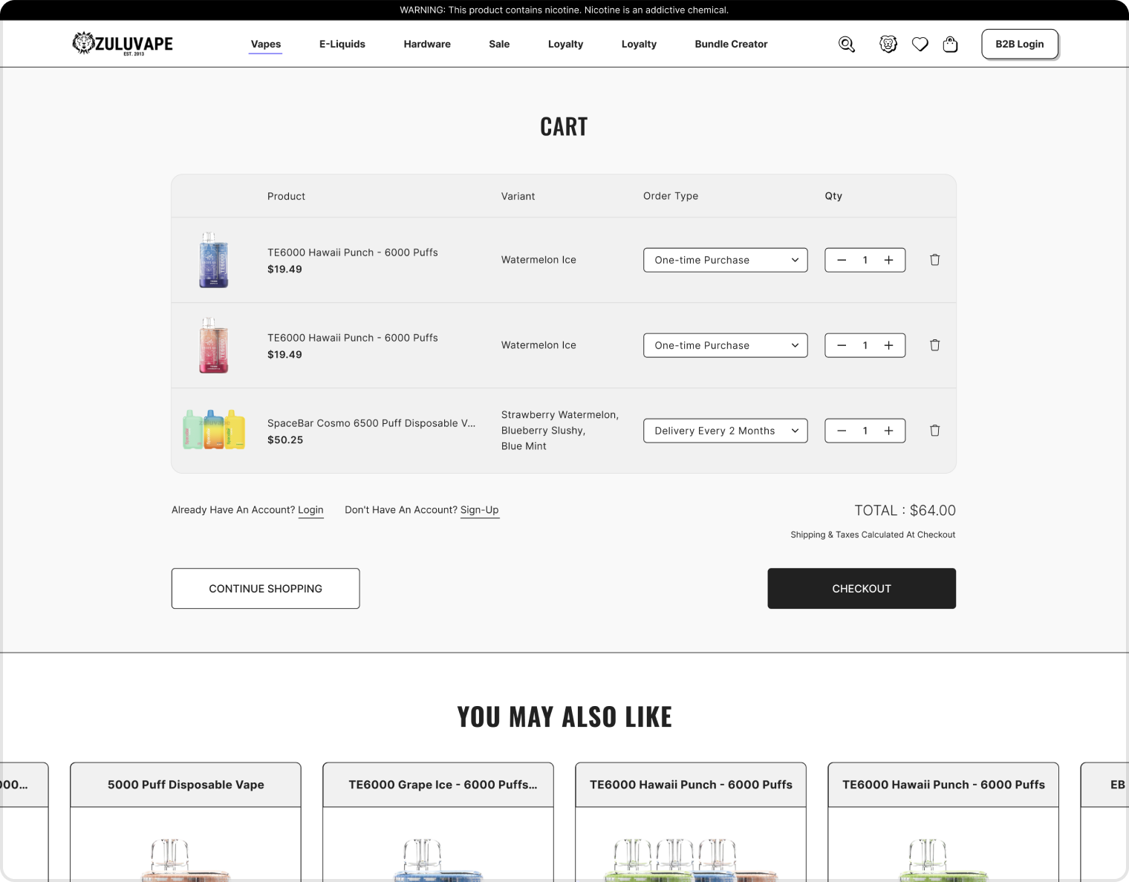Decrease SpaceBar Cosmo quantity with minus

[x=842, y=431]
